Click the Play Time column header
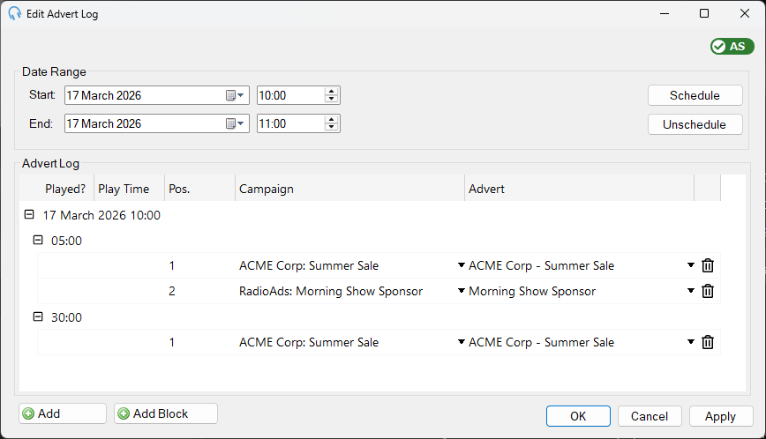This screenshot has height=439, width=766. [130, 189]
